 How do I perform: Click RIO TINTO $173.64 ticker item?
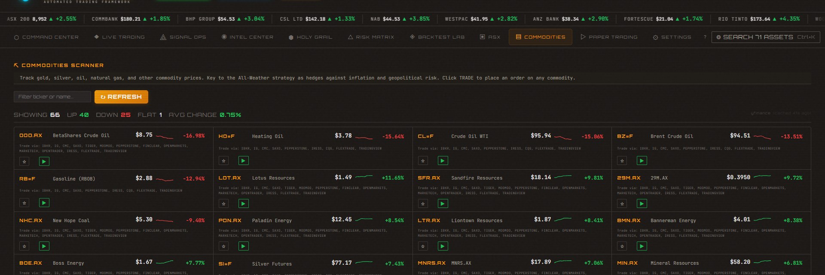[x=759, y=19]
